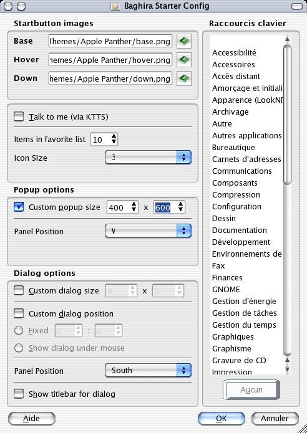
Task: Browse for Down image file
Action: click(184, 79)
